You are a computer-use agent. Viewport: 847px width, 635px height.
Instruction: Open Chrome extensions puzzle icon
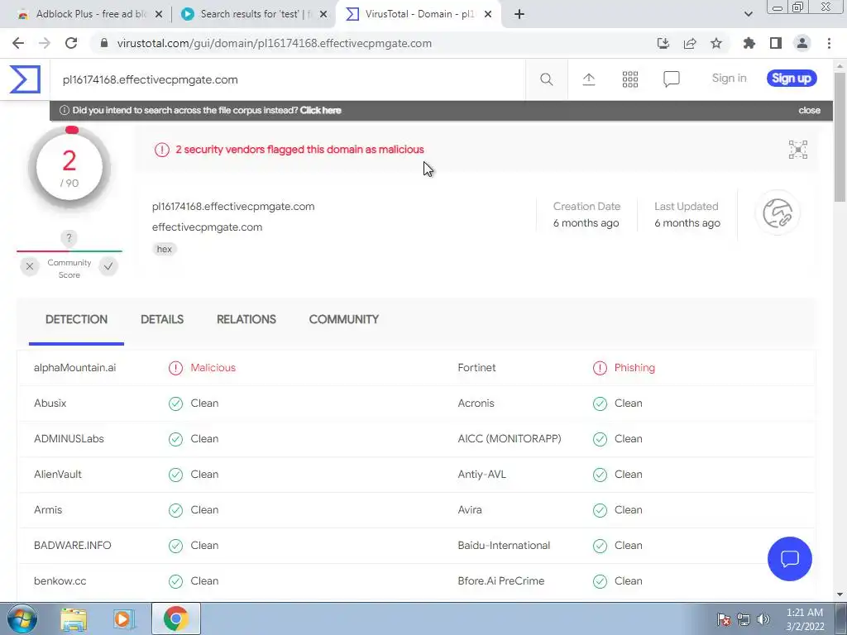[x=749, y=43]
